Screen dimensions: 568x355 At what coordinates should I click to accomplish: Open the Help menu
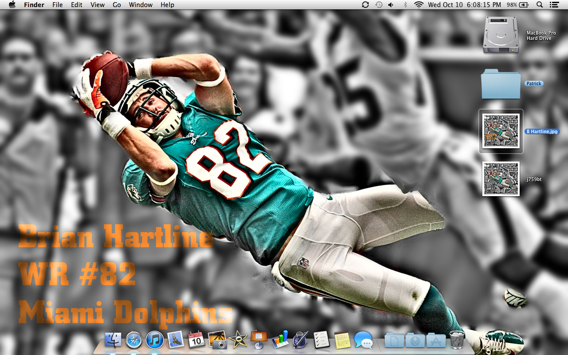(167, 5)
